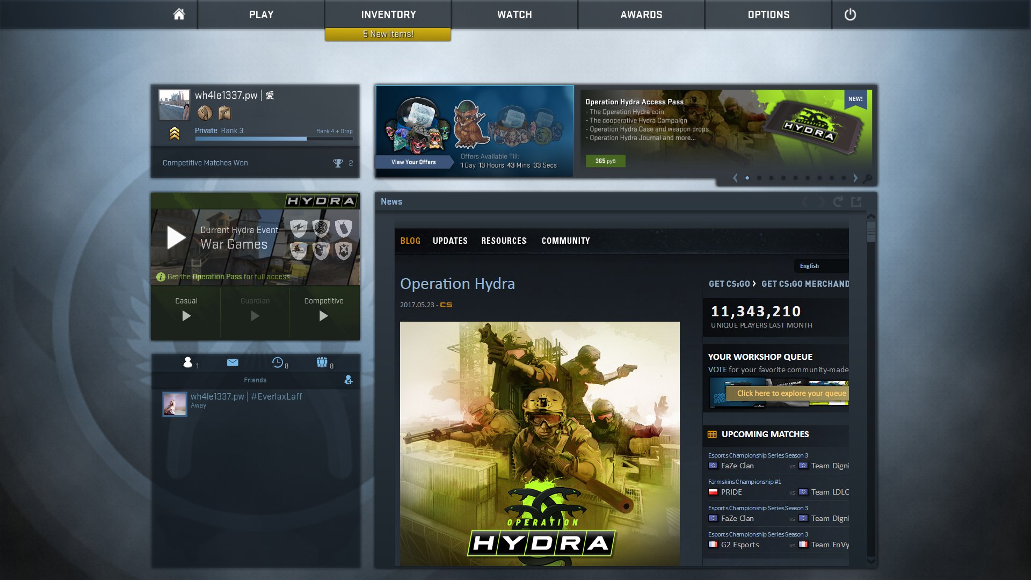Screen dimensions: 1031x580
Task: Advance store carousel with right chevron
Action: tap(855, 178)
